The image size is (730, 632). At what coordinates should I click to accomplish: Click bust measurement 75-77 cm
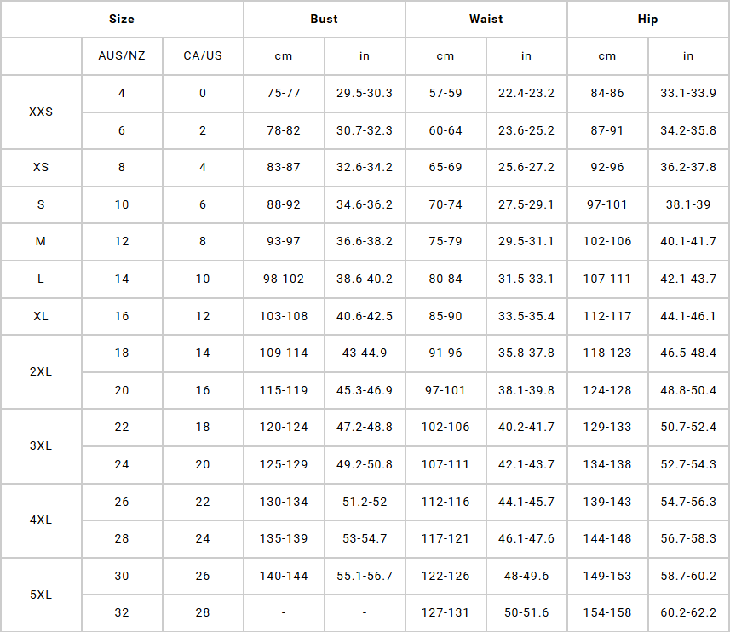[284, 93]
